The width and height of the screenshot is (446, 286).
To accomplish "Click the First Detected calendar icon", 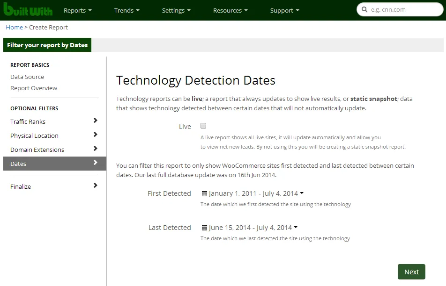I will [204, 193].
